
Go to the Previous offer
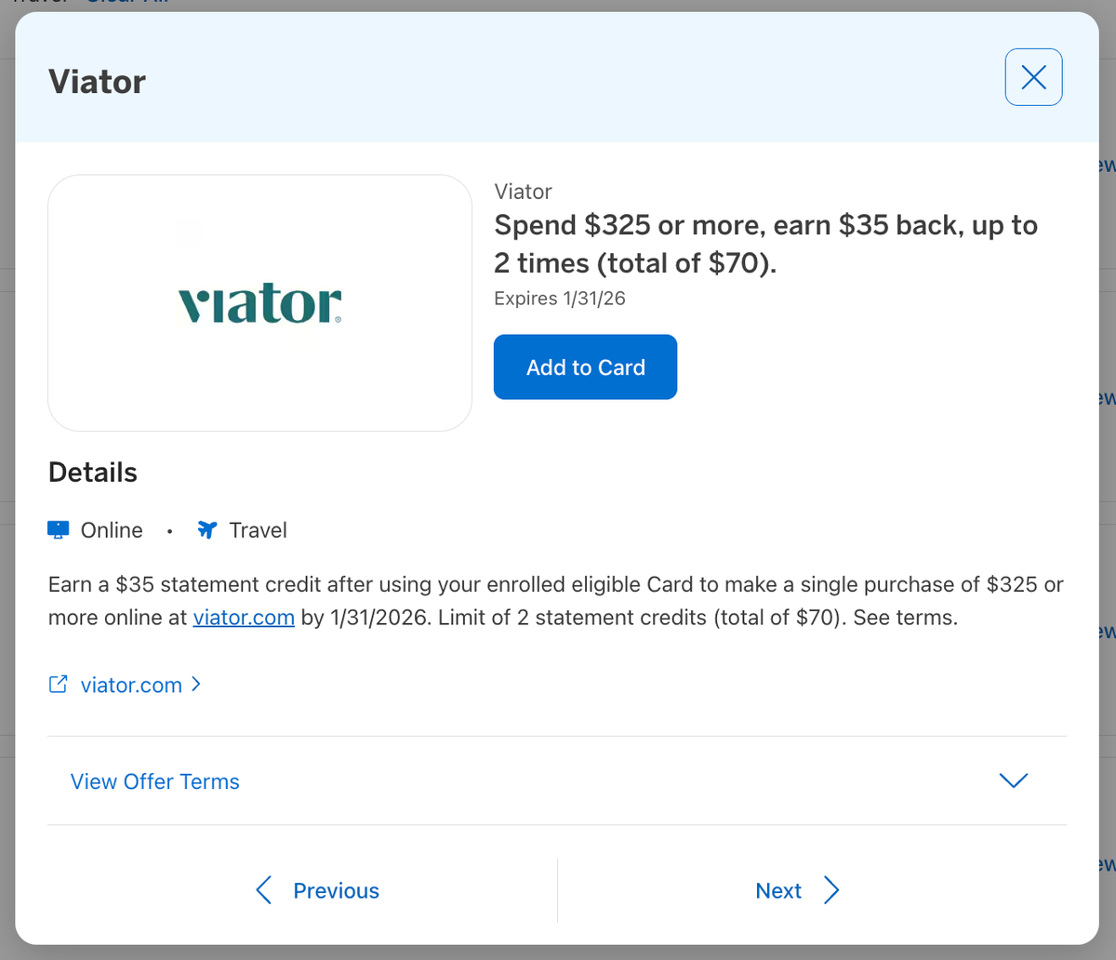[x=335, y=890]
